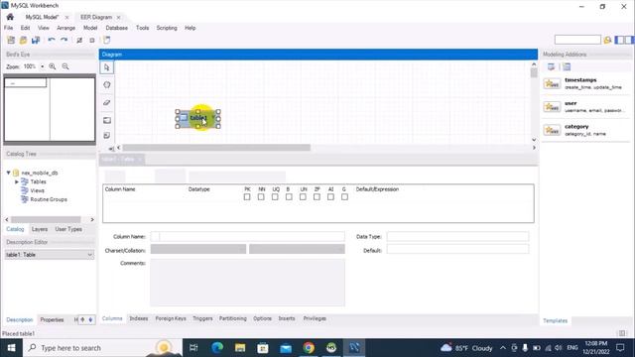Toggle grid display toolbar icon
The height and width of the screenshot is (357, 635).
tap(79, 40)
